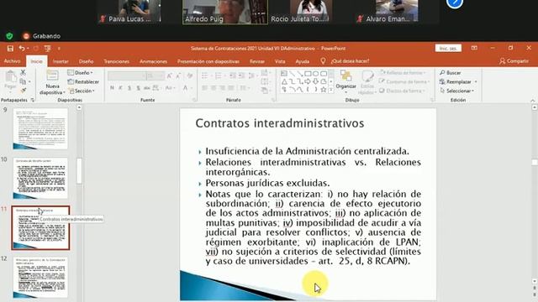Decrease font size with the smaller A icon

point(178,76)
